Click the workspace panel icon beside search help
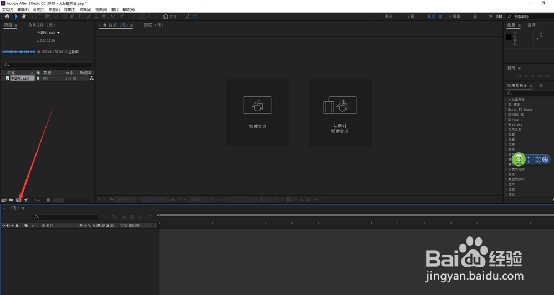Viewport: 554px width, 295px height. [x=499, y=17]
